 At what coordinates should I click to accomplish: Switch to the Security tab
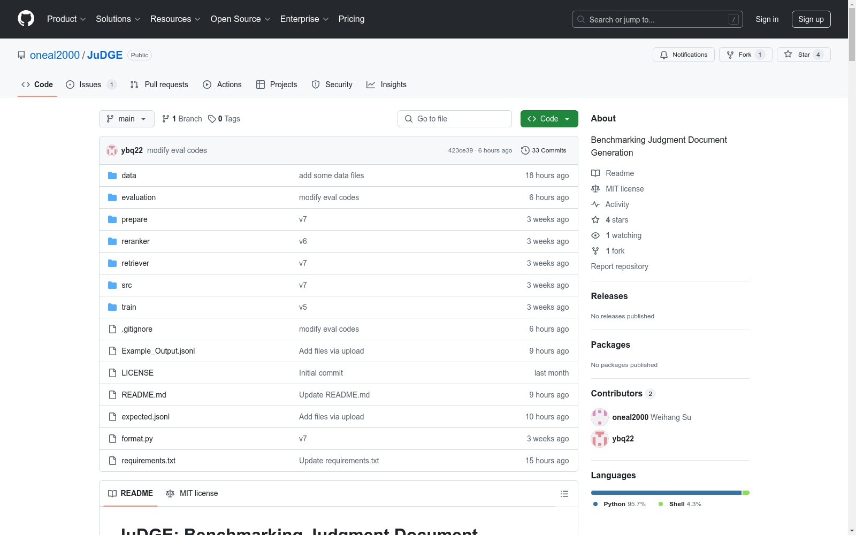(332, 85)
